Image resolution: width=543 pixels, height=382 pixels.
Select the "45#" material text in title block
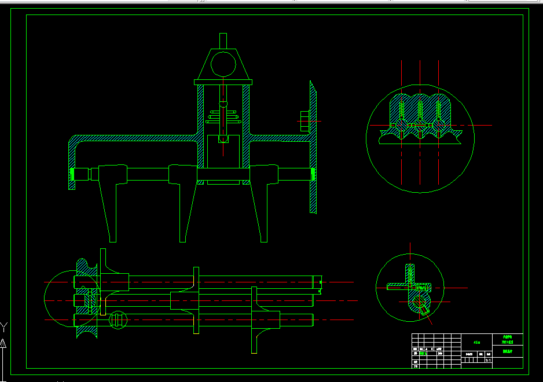pos(476,343)
